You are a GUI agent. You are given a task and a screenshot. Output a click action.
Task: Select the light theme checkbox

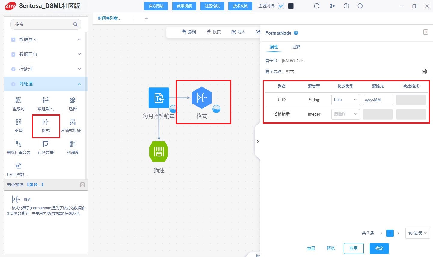[281, 6]
